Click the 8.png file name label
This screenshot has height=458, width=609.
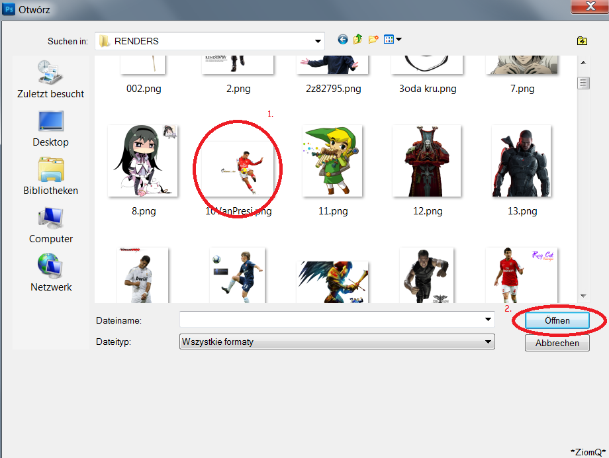click(x=144, y=211)
